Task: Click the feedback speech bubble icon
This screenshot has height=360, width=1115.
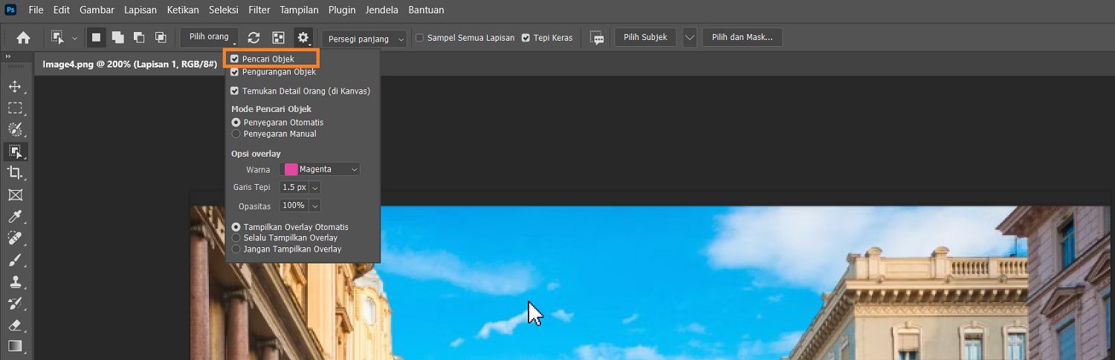Action: (597, 37)
